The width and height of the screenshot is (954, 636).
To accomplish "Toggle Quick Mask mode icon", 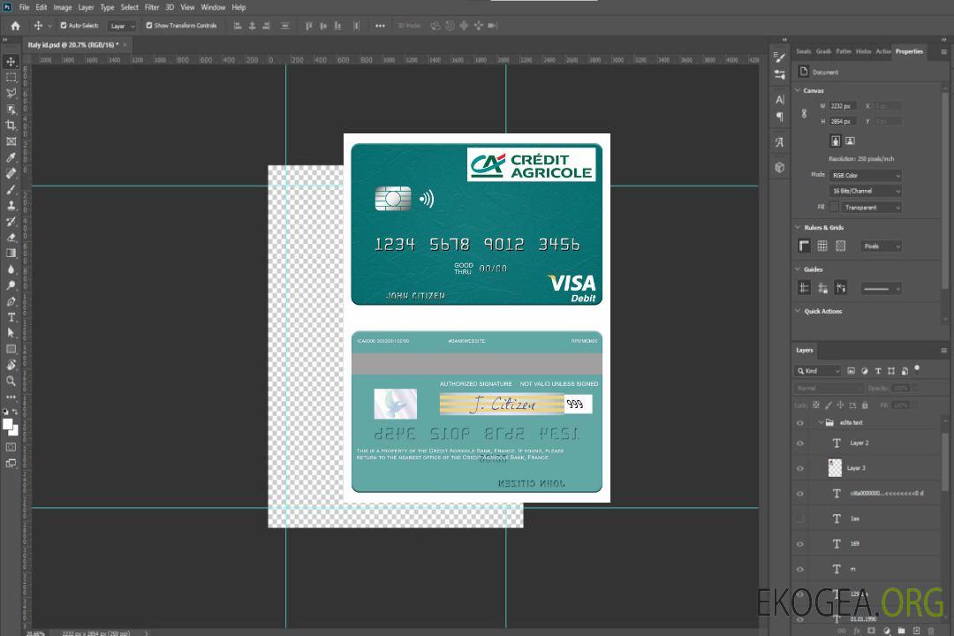I will coord(11,447).
